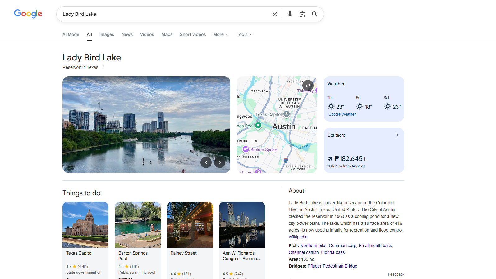Go to previous photo in the carousel
The width and height of the screenshot is (496, 279).
click(206, 162)
